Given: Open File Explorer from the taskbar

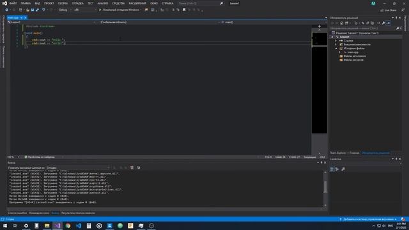Looking at the screenshot, I should (47, 226).
